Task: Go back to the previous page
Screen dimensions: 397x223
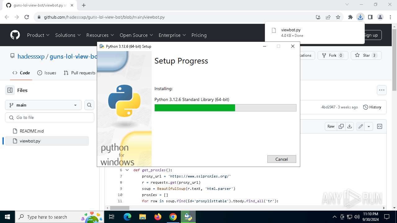Action: 7,17
